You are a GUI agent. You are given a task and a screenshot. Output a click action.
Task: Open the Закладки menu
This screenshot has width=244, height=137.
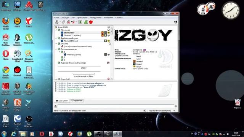pos(65,18)
